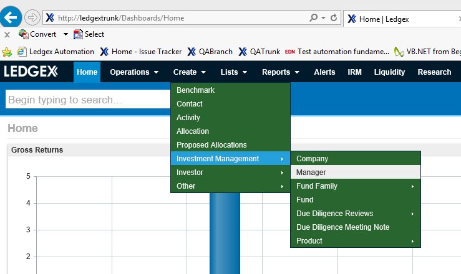Click the Convert toolbar button
Viewport: 461px width, 274px height.
tap(37, 34)
